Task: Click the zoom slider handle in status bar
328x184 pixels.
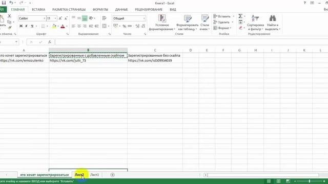Action: point(310,181)
